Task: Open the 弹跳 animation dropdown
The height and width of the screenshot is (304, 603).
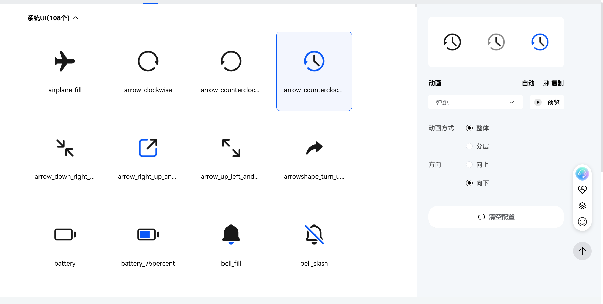Action: click(475, 102)
